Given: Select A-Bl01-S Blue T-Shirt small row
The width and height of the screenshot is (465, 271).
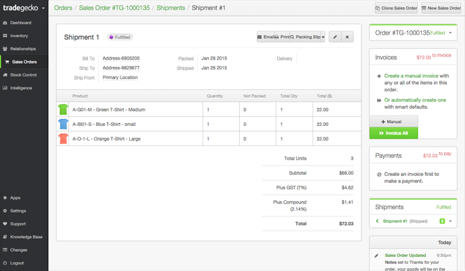Looking at the screenshot, I should tap(209, 124).
